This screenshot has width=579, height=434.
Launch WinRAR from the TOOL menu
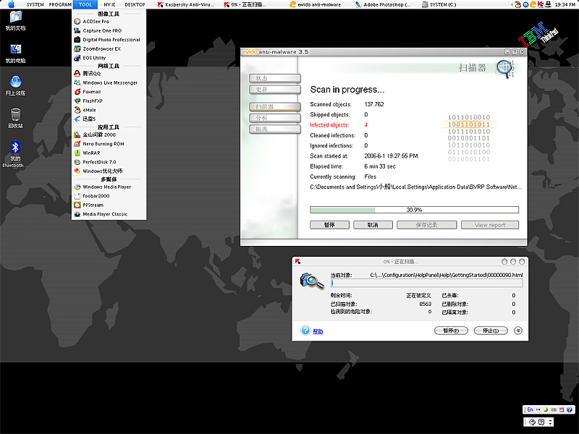91,153
